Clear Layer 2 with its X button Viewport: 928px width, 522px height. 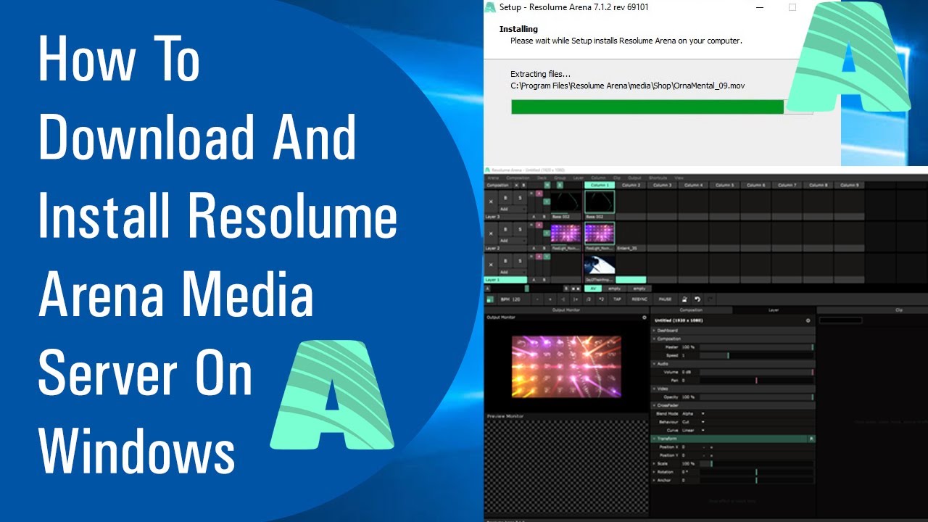coord(491,233)
